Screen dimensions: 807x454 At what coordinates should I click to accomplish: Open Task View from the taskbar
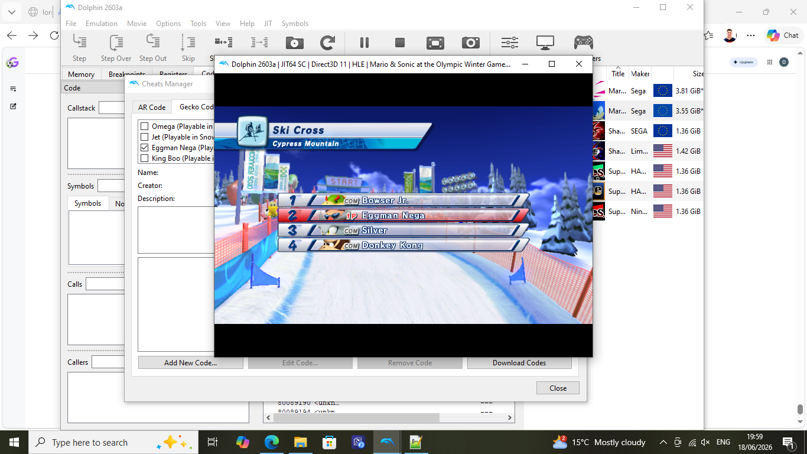[x=213, y=442]
